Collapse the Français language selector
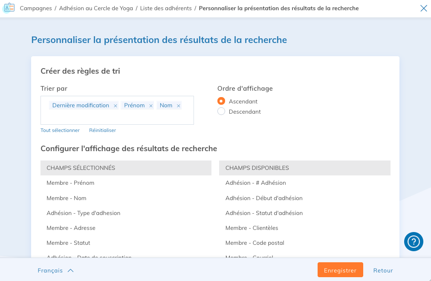 tap(55, 270)
